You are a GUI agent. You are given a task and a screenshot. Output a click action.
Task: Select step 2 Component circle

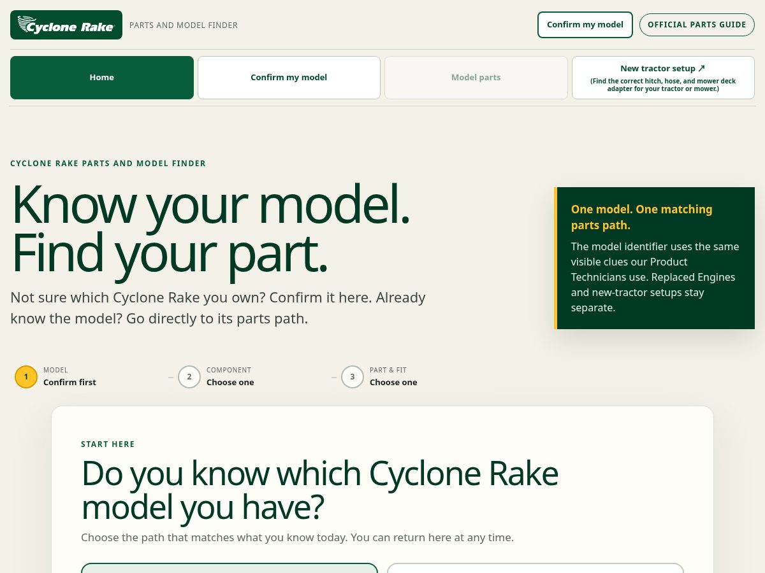click(189, 377)
